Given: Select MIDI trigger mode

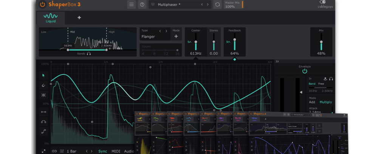Looking at the screenshot, I should [116, 151].
